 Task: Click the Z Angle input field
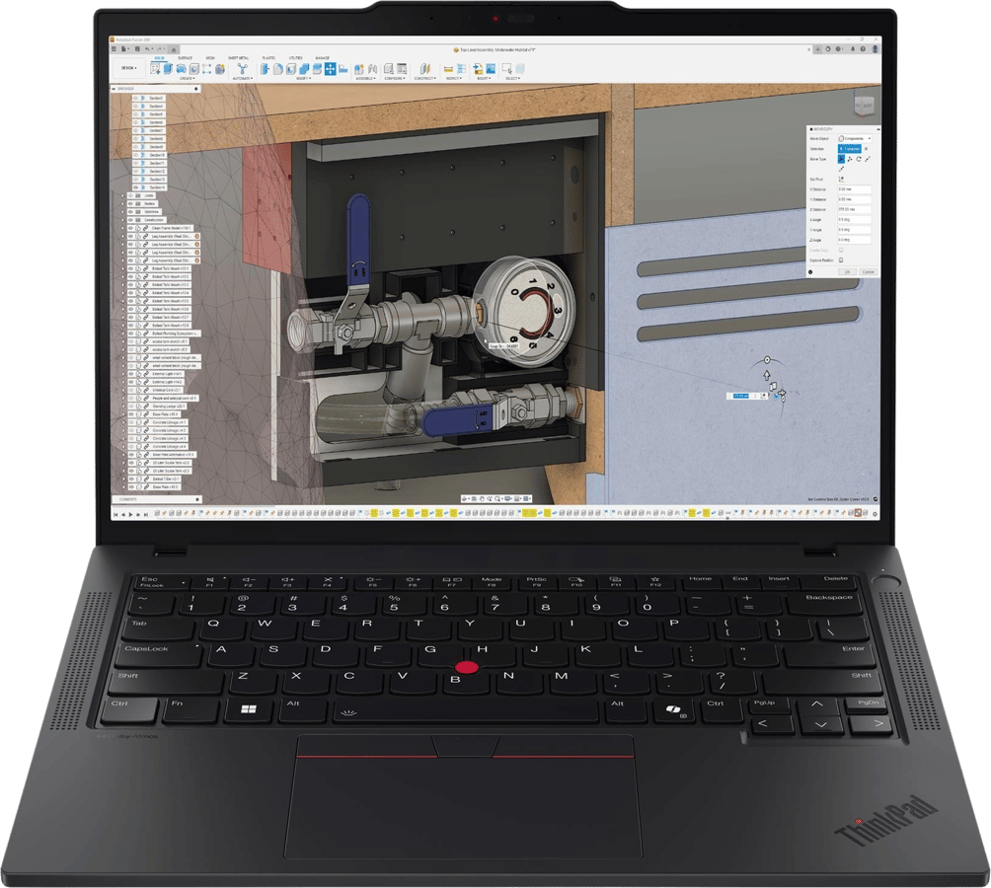[x=855, y=240]
